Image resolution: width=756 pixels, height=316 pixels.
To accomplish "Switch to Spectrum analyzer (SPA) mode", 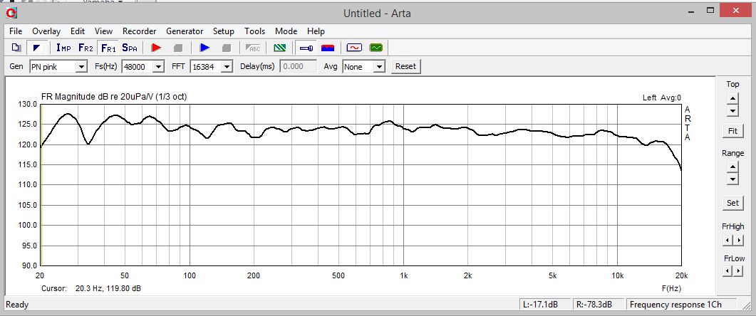I will point(130,48).
